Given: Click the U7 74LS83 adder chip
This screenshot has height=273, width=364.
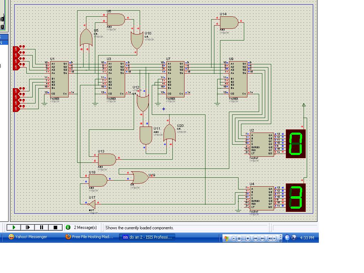Looking at the screenshot, I should tap(176, 79).
